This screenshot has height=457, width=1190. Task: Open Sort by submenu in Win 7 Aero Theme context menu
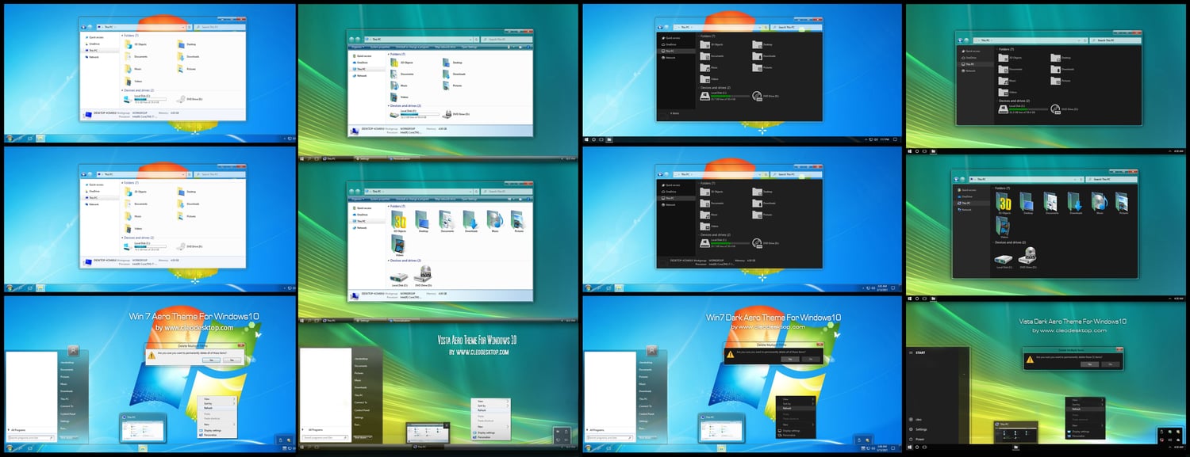click(218, 404)
